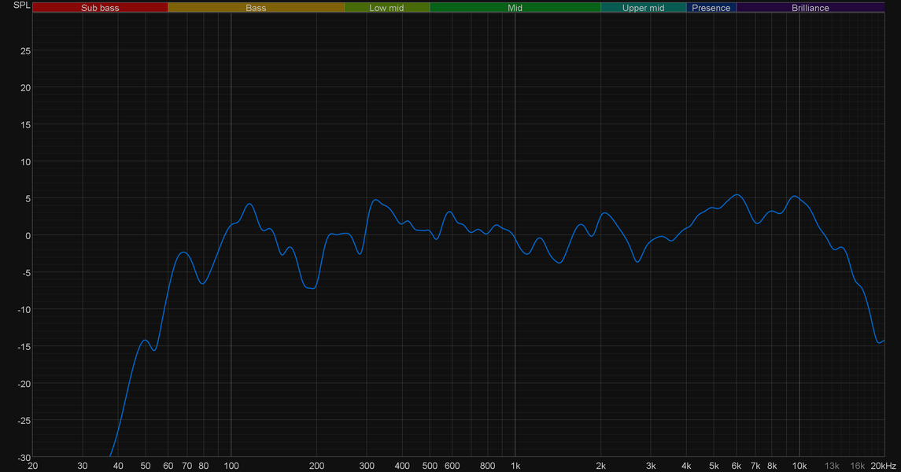Click the 1k frequency axis label

pyautogui.click(x=515, y=466)
